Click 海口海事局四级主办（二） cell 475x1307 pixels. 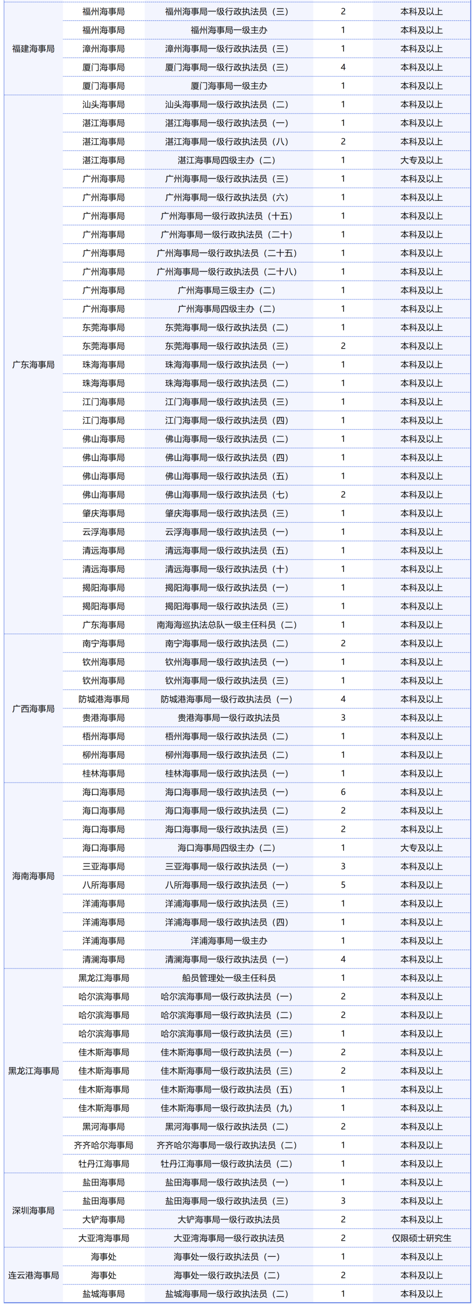tap(229, 848)
